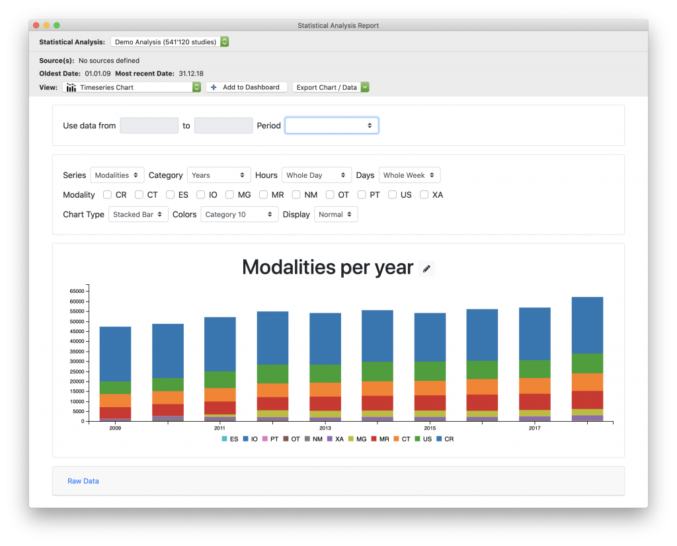Open the Hours dropdown showing Whole Day
Screen dimensions: 677x546
[x=316, y=175]
